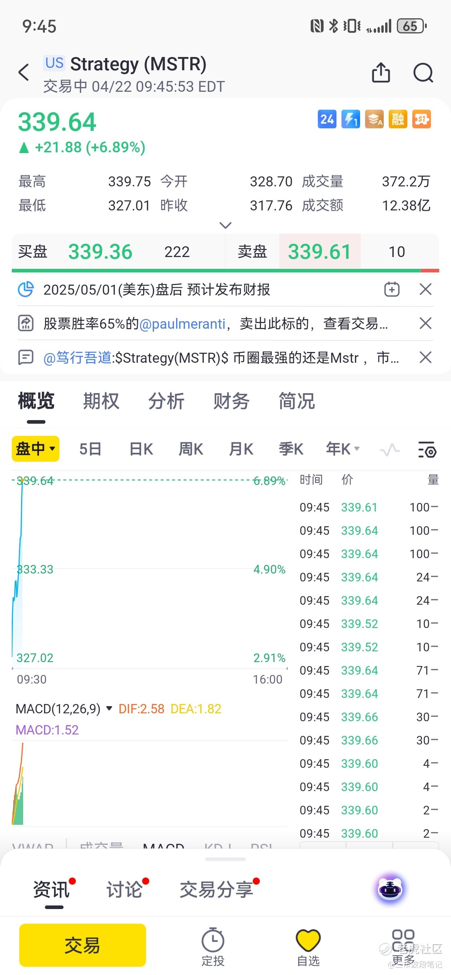Tap the earnings pie chart icon
The image size is (451, 975).
26,290
